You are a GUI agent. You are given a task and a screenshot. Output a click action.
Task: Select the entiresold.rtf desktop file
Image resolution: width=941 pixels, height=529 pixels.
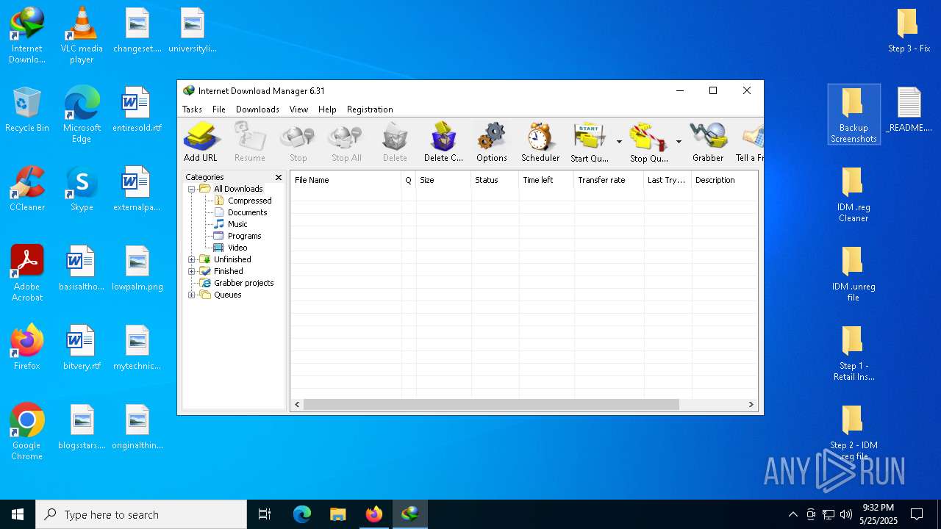coord(137,110)
